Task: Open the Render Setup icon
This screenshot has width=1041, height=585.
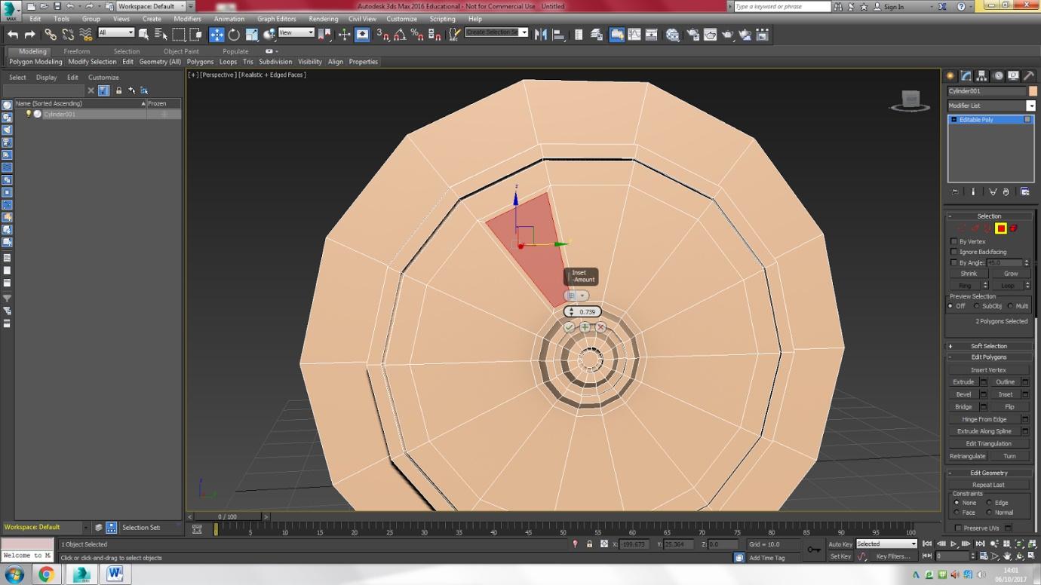Action: [692, 35]
